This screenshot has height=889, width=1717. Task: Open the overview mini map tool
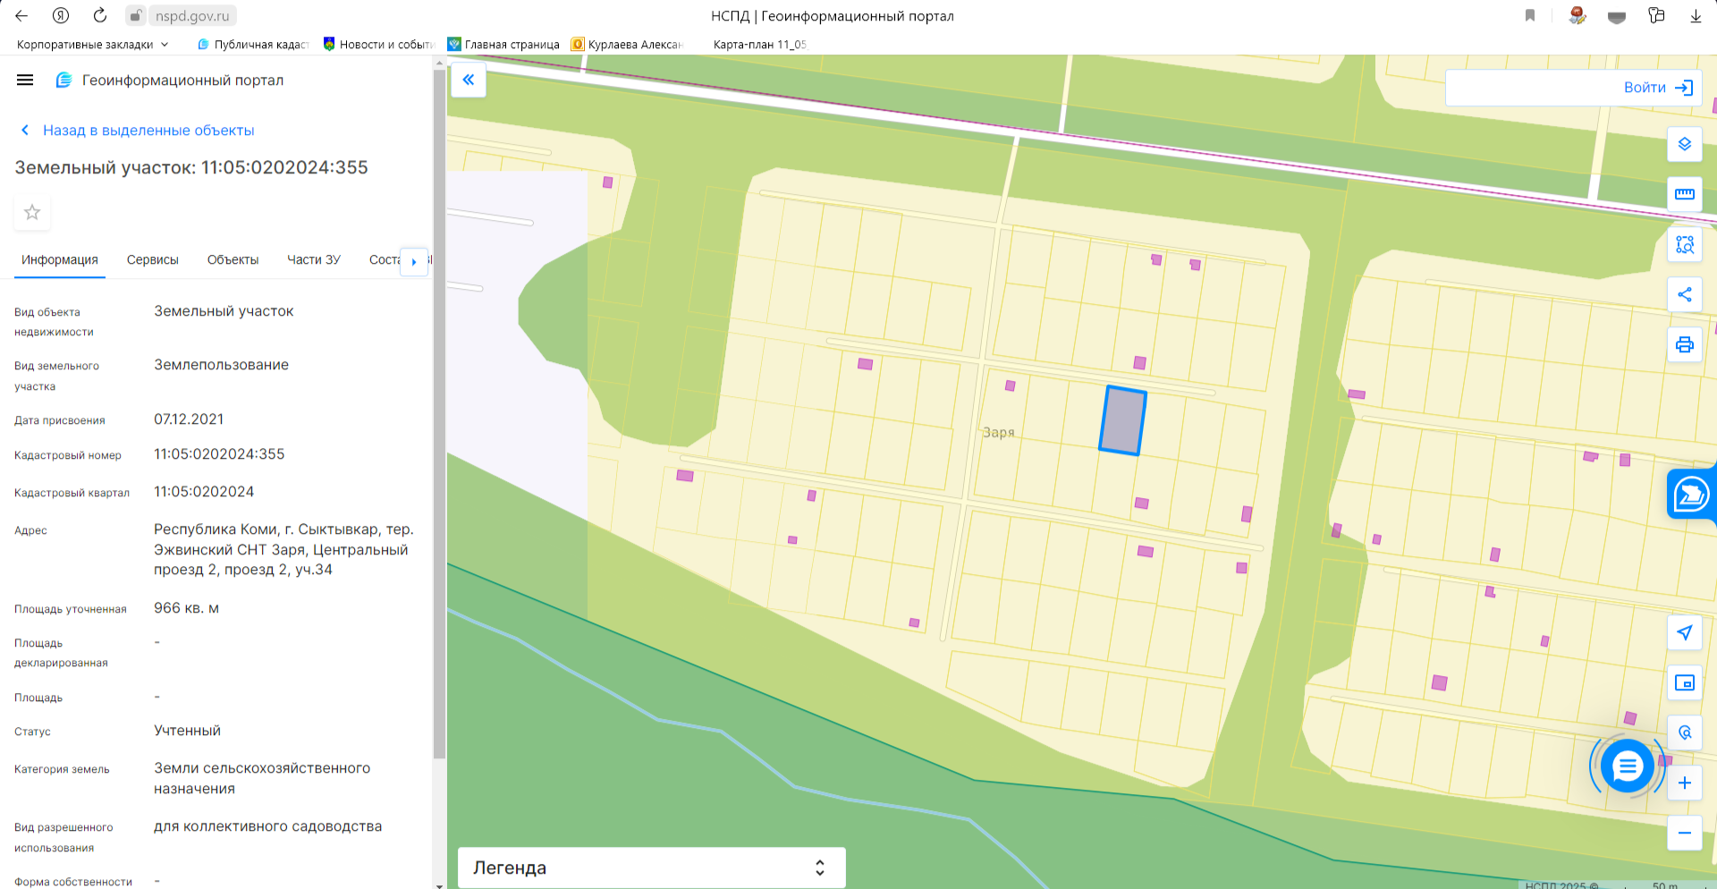pyautogui.click(x=1684, y=682)
